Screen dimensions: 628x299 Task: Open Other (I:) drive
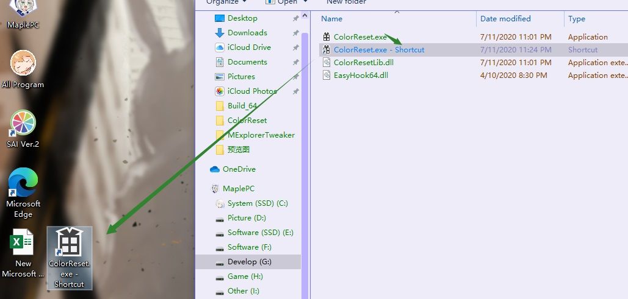pos(244,291)
